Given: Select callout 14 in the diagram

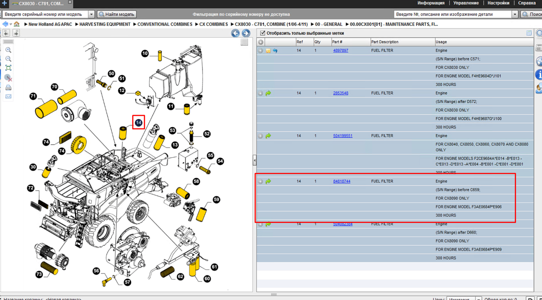Looking at the screenshot, I should coord(138,123).
